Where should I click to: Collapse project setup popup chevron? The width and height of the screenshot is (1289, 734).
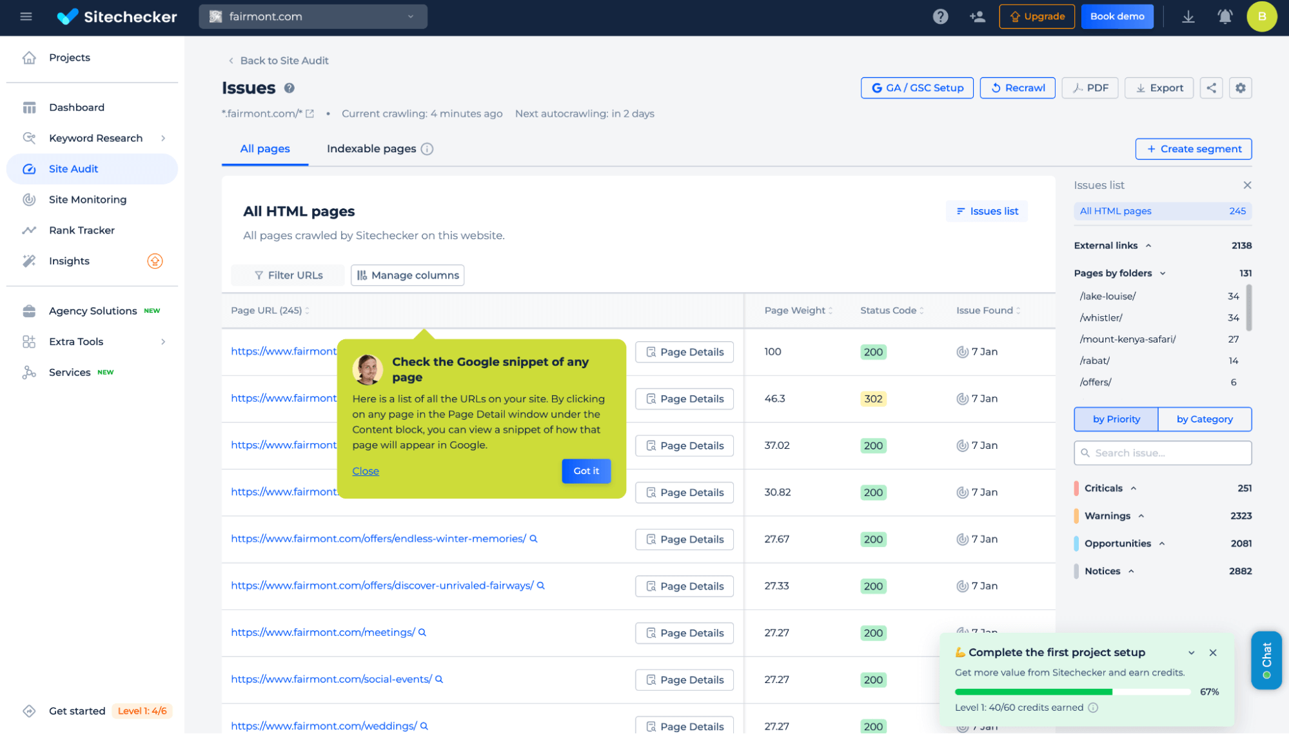[x=1191, y=653]
